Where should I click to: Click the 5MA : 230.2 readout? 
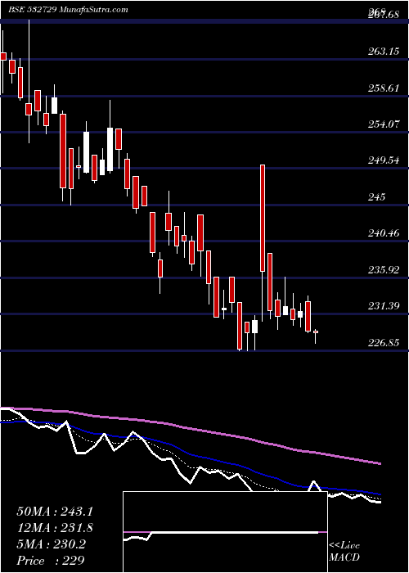coord(51,544)
